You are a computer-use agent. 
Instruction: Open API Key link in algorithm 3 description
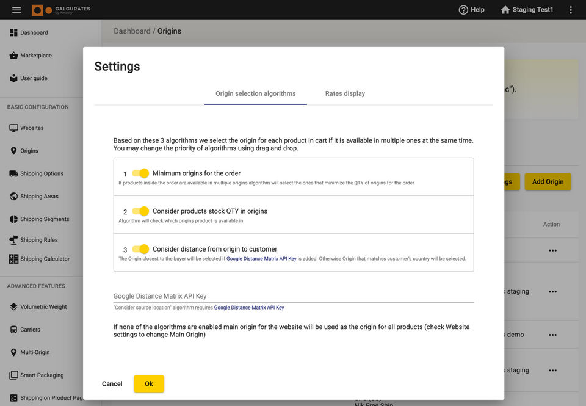tap(261, 259)
